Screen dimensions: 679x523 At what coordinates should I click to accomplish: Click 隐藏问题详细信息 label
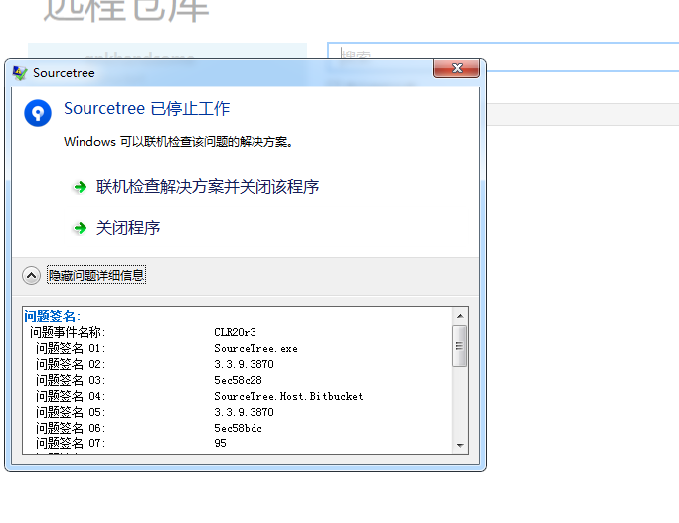pos(96,275)
